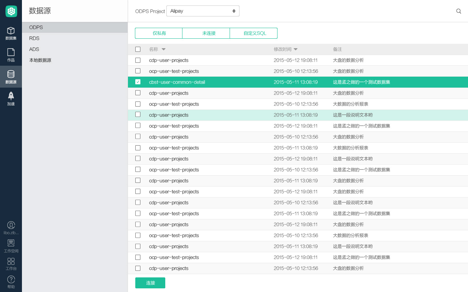Click the green app logo icon

(11, 11)
